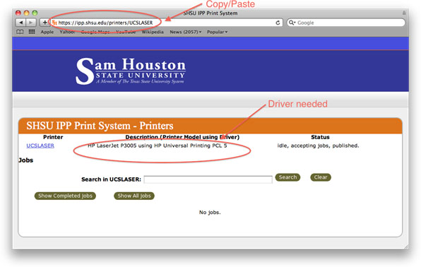Open the Wikipedia bookmark
This screenshot has height=267, width=421.
[153, 32]
